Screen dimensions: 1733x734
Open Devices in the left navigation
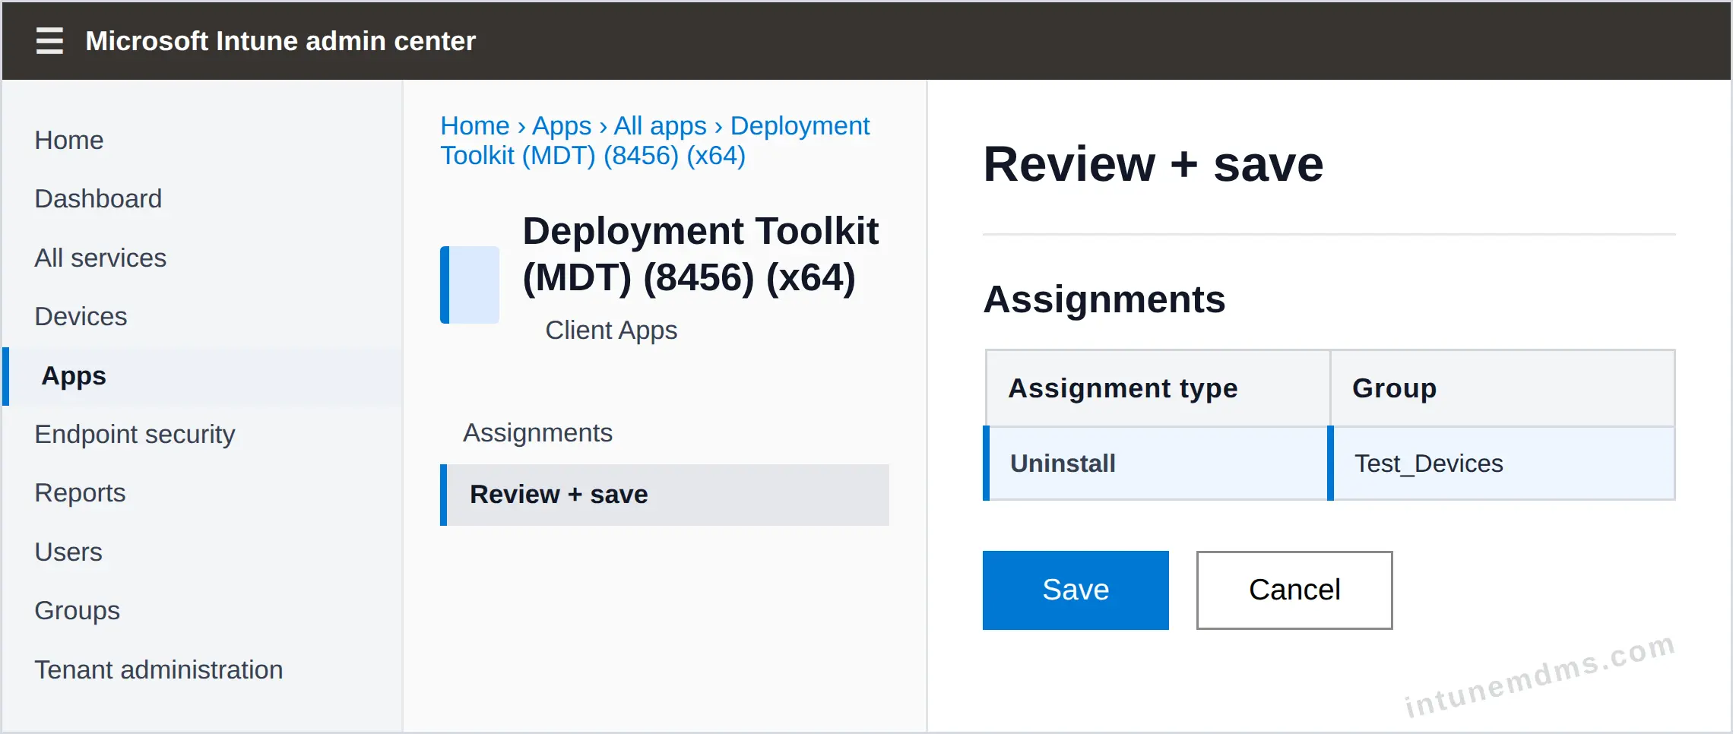[x=81, y=316]
